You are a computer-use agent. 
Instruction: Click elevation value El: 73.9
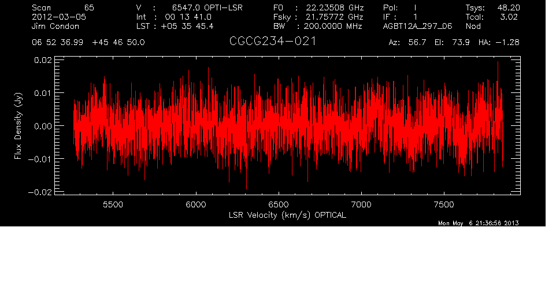[452, 43]
